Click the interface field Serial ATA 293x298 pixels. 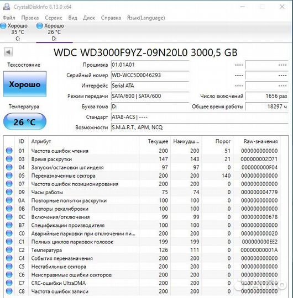[150, 86]
